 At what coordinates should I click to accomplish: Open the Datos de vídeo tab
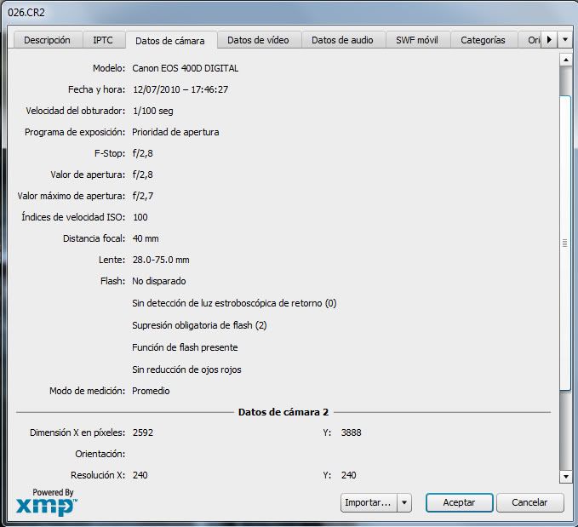tap(258, 40)
